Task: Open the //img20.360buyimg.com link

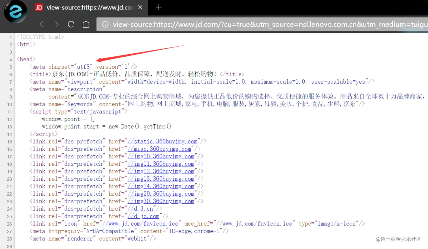Action: [161, 194]
